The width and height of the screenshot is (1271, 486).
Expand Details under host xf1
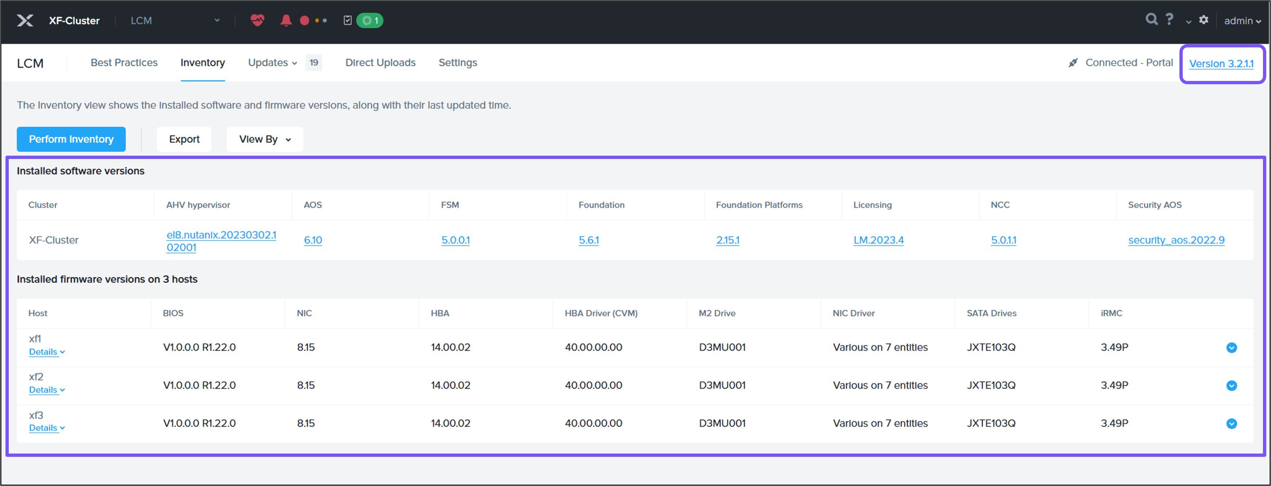coord(46,352)
